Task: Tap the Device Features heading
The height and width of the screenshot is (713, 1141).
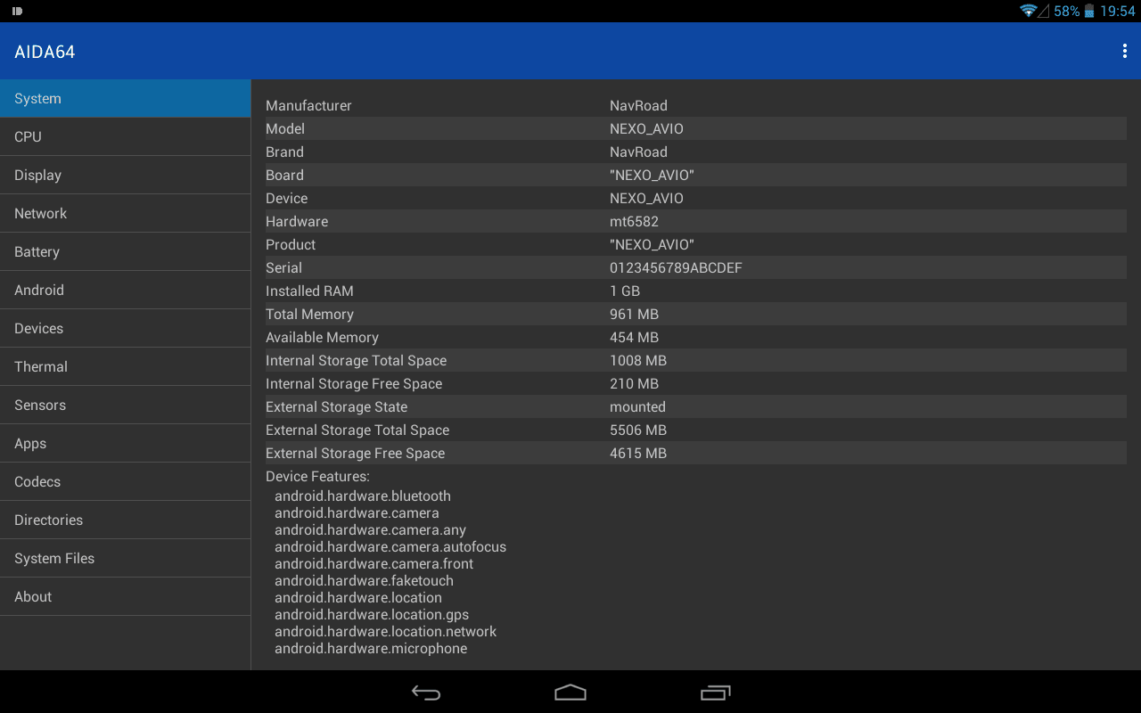Action: tap(317, 476)
